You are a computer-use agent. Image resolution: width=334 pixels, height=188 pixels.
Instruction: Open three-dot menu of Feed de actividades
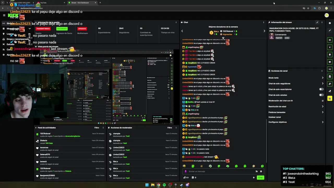pyautogui.click(x=103, y=128)
